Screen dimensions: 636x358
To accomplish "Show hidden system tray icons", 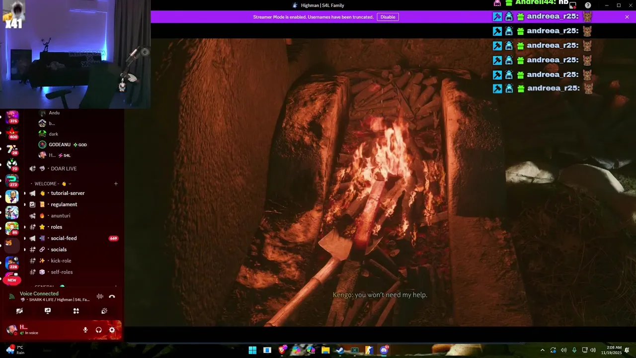I will click(542, 350).
